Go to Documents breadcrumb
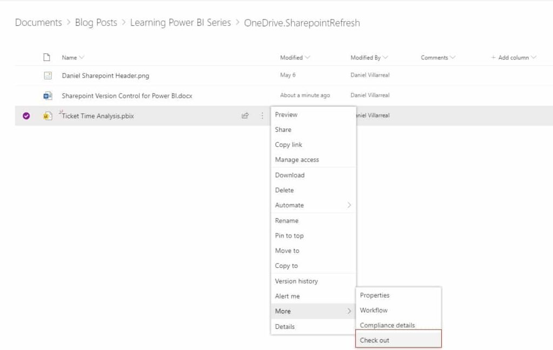The width and height of the screenshot is (553, 350). click(x=38, y=22)
